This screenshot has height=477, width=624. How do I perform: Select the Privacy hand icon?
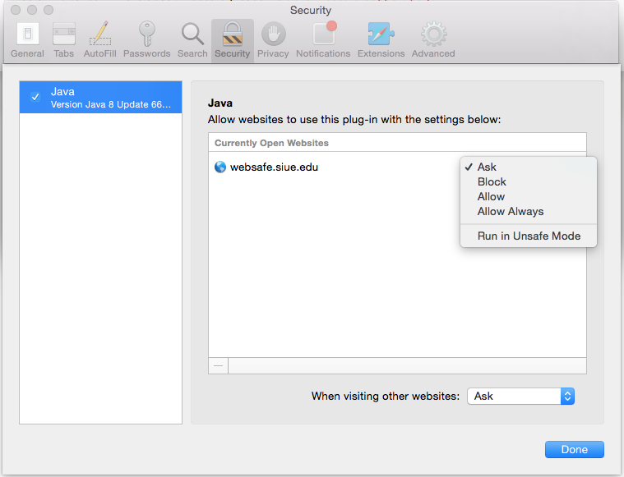273,40
